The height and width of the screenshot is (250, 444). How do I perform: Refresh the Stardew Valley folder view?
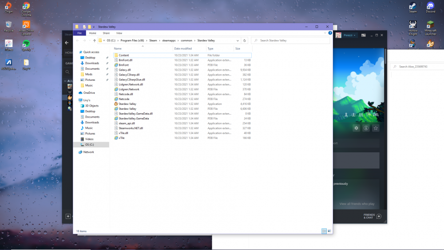pyautogui.click(x=244, y=40)
